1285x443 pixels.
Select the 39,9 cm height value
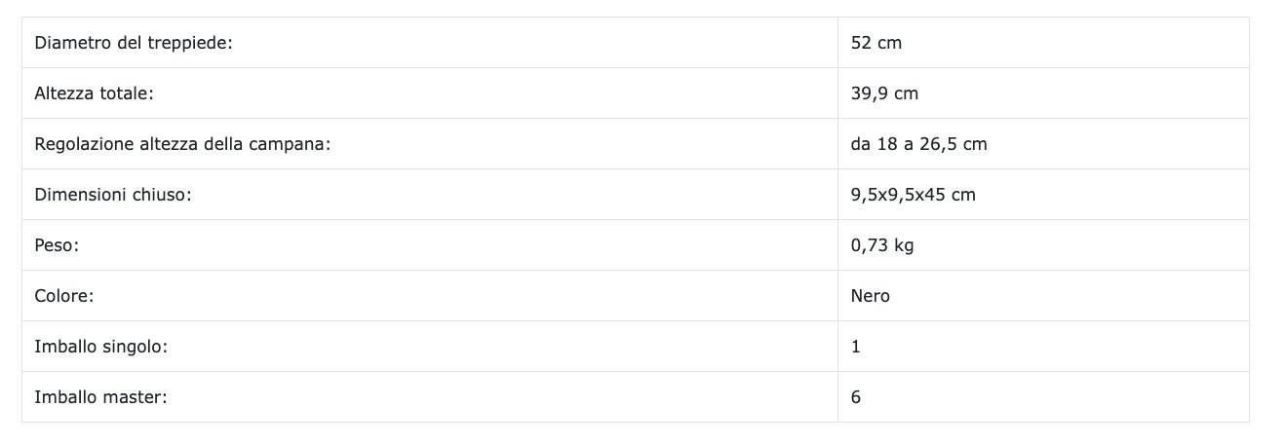point(884,93)
